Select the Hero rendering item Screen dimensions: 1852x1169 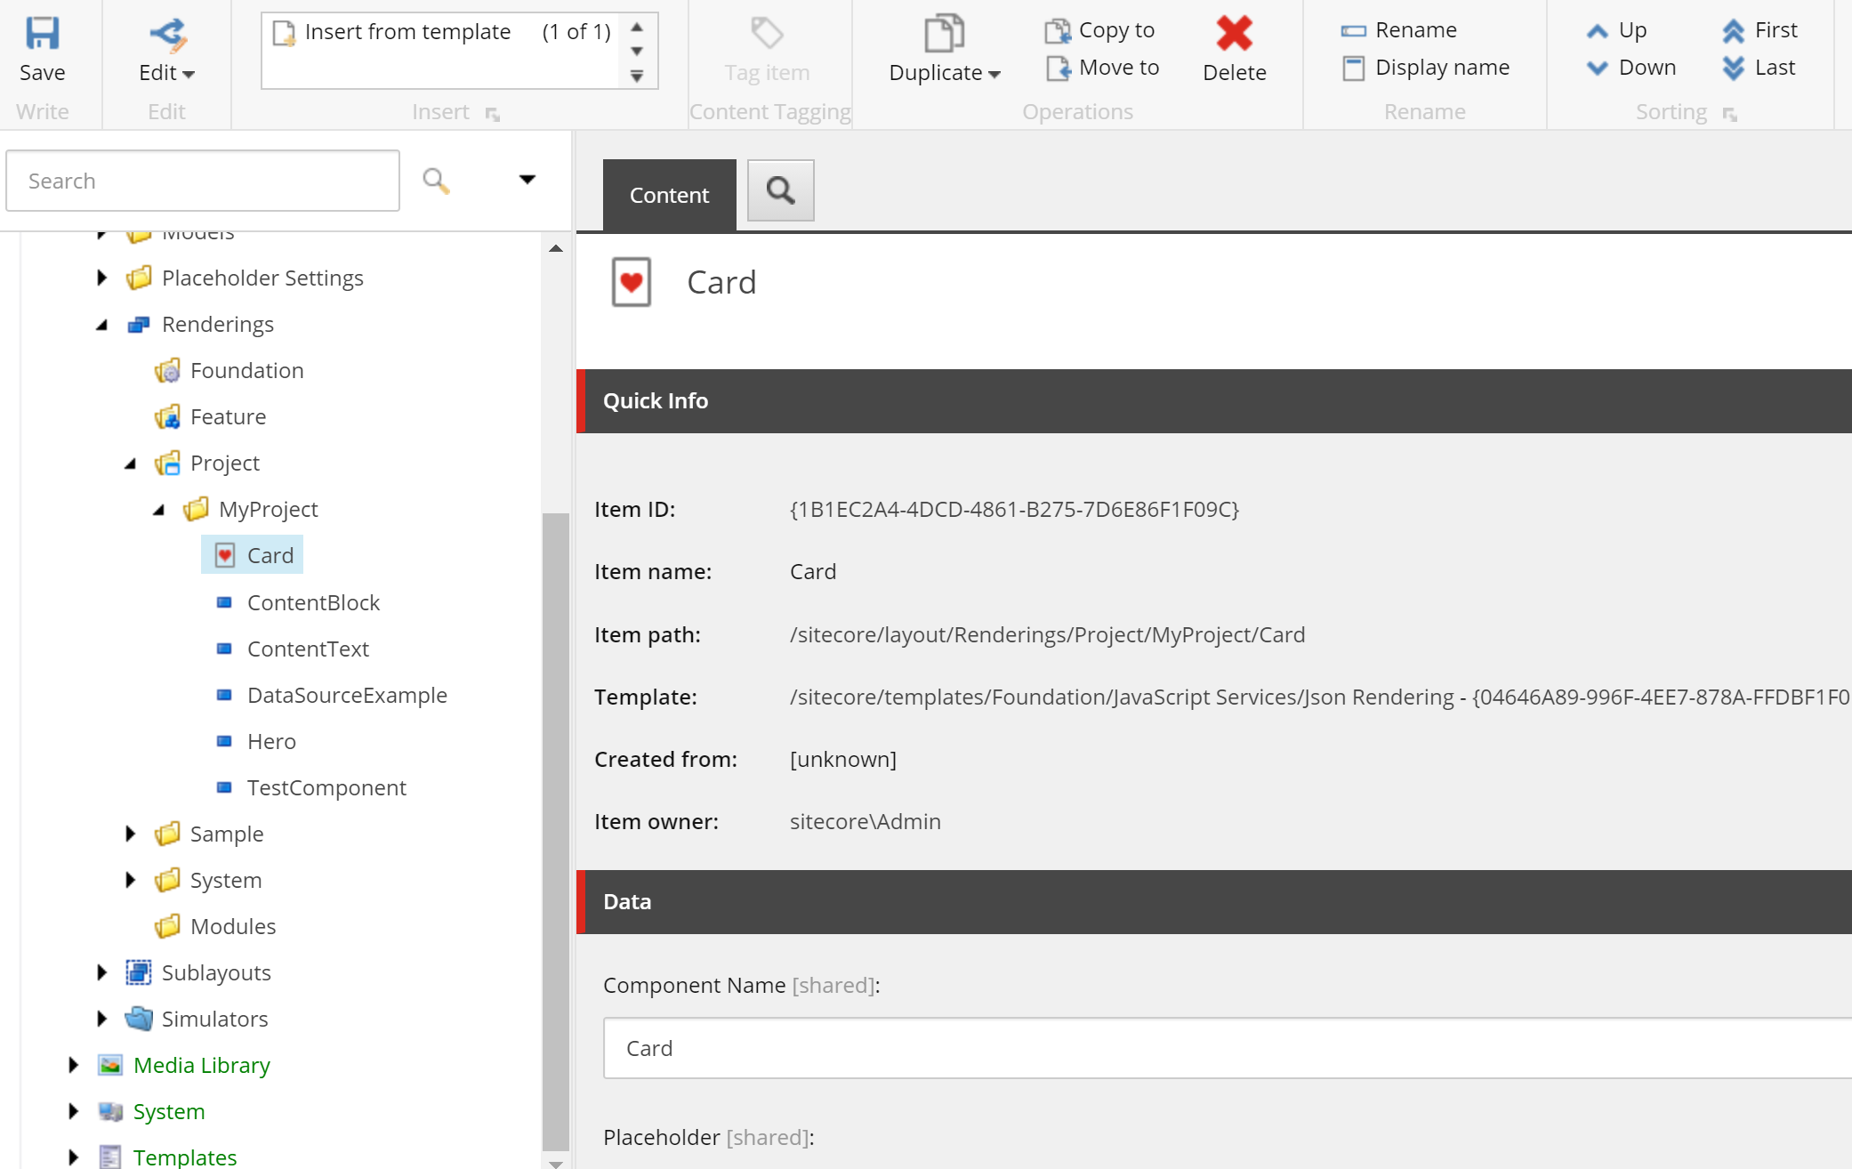[x=271, y=741]
